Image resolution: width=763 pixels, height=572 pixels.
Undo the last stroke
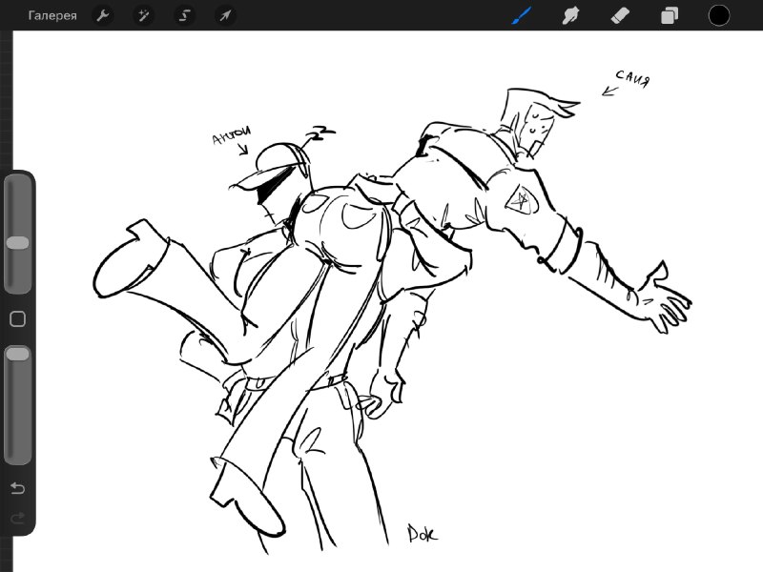coord(17,488)
